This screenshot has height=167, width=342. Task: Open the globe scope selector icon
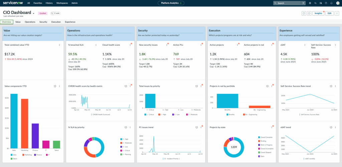310,3
